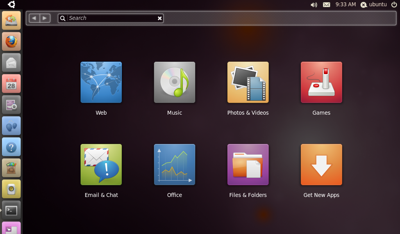This screenshot has height=234, width=400.
Task: Launch the Cheese webcam photo app
Action: tap(11, 105)
